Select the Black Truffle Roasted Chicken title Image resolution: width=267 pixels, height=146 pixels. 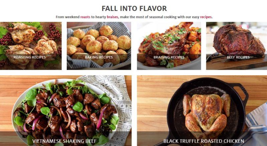pyautogui.click(x=204, y=141)
